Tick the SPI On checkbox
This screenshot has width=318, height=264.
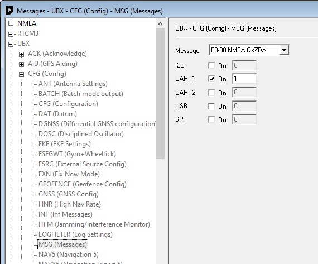(211, 120)
